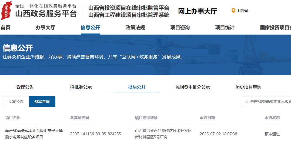Screen dimensions: 291x141
Task: Toggle to 备案查询 view
Action: click(42, 102)
